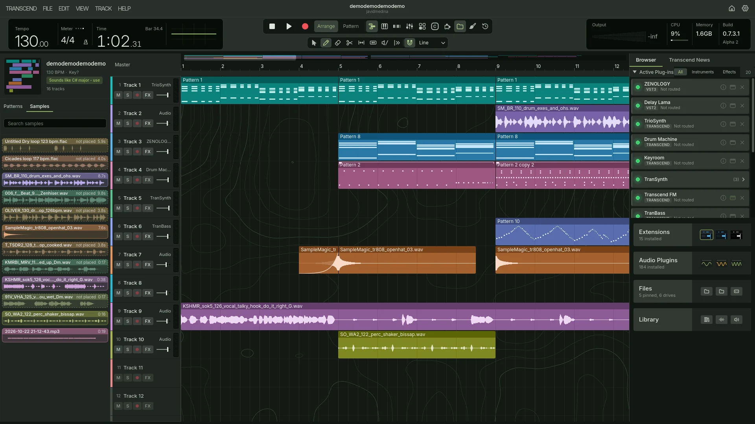Mute Track 1
The width and height of the screenshot is (755, 424).
(118, 95)
